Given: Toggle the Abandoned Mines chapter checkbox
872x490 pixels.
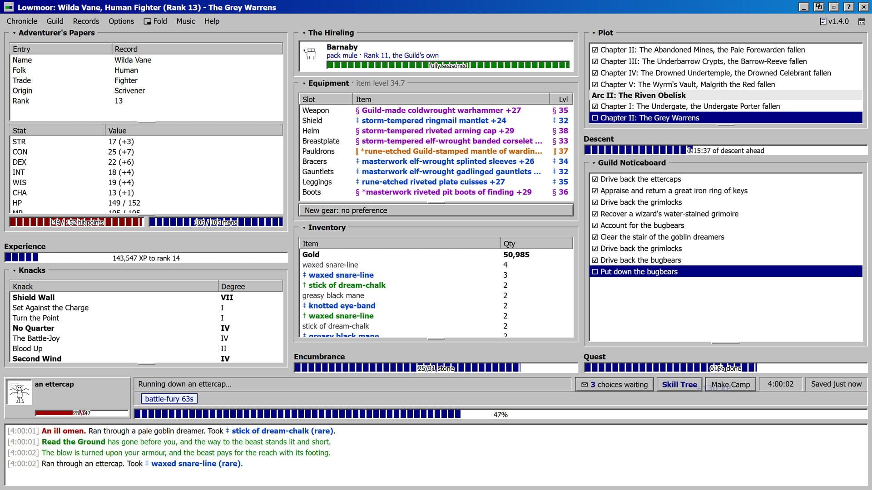Looking at the screenshot, I should (595, 50).
